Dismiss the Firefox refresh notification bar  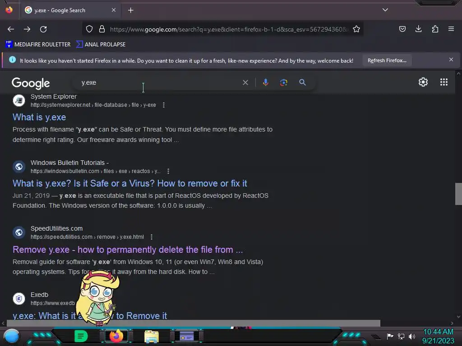point(451,60)
